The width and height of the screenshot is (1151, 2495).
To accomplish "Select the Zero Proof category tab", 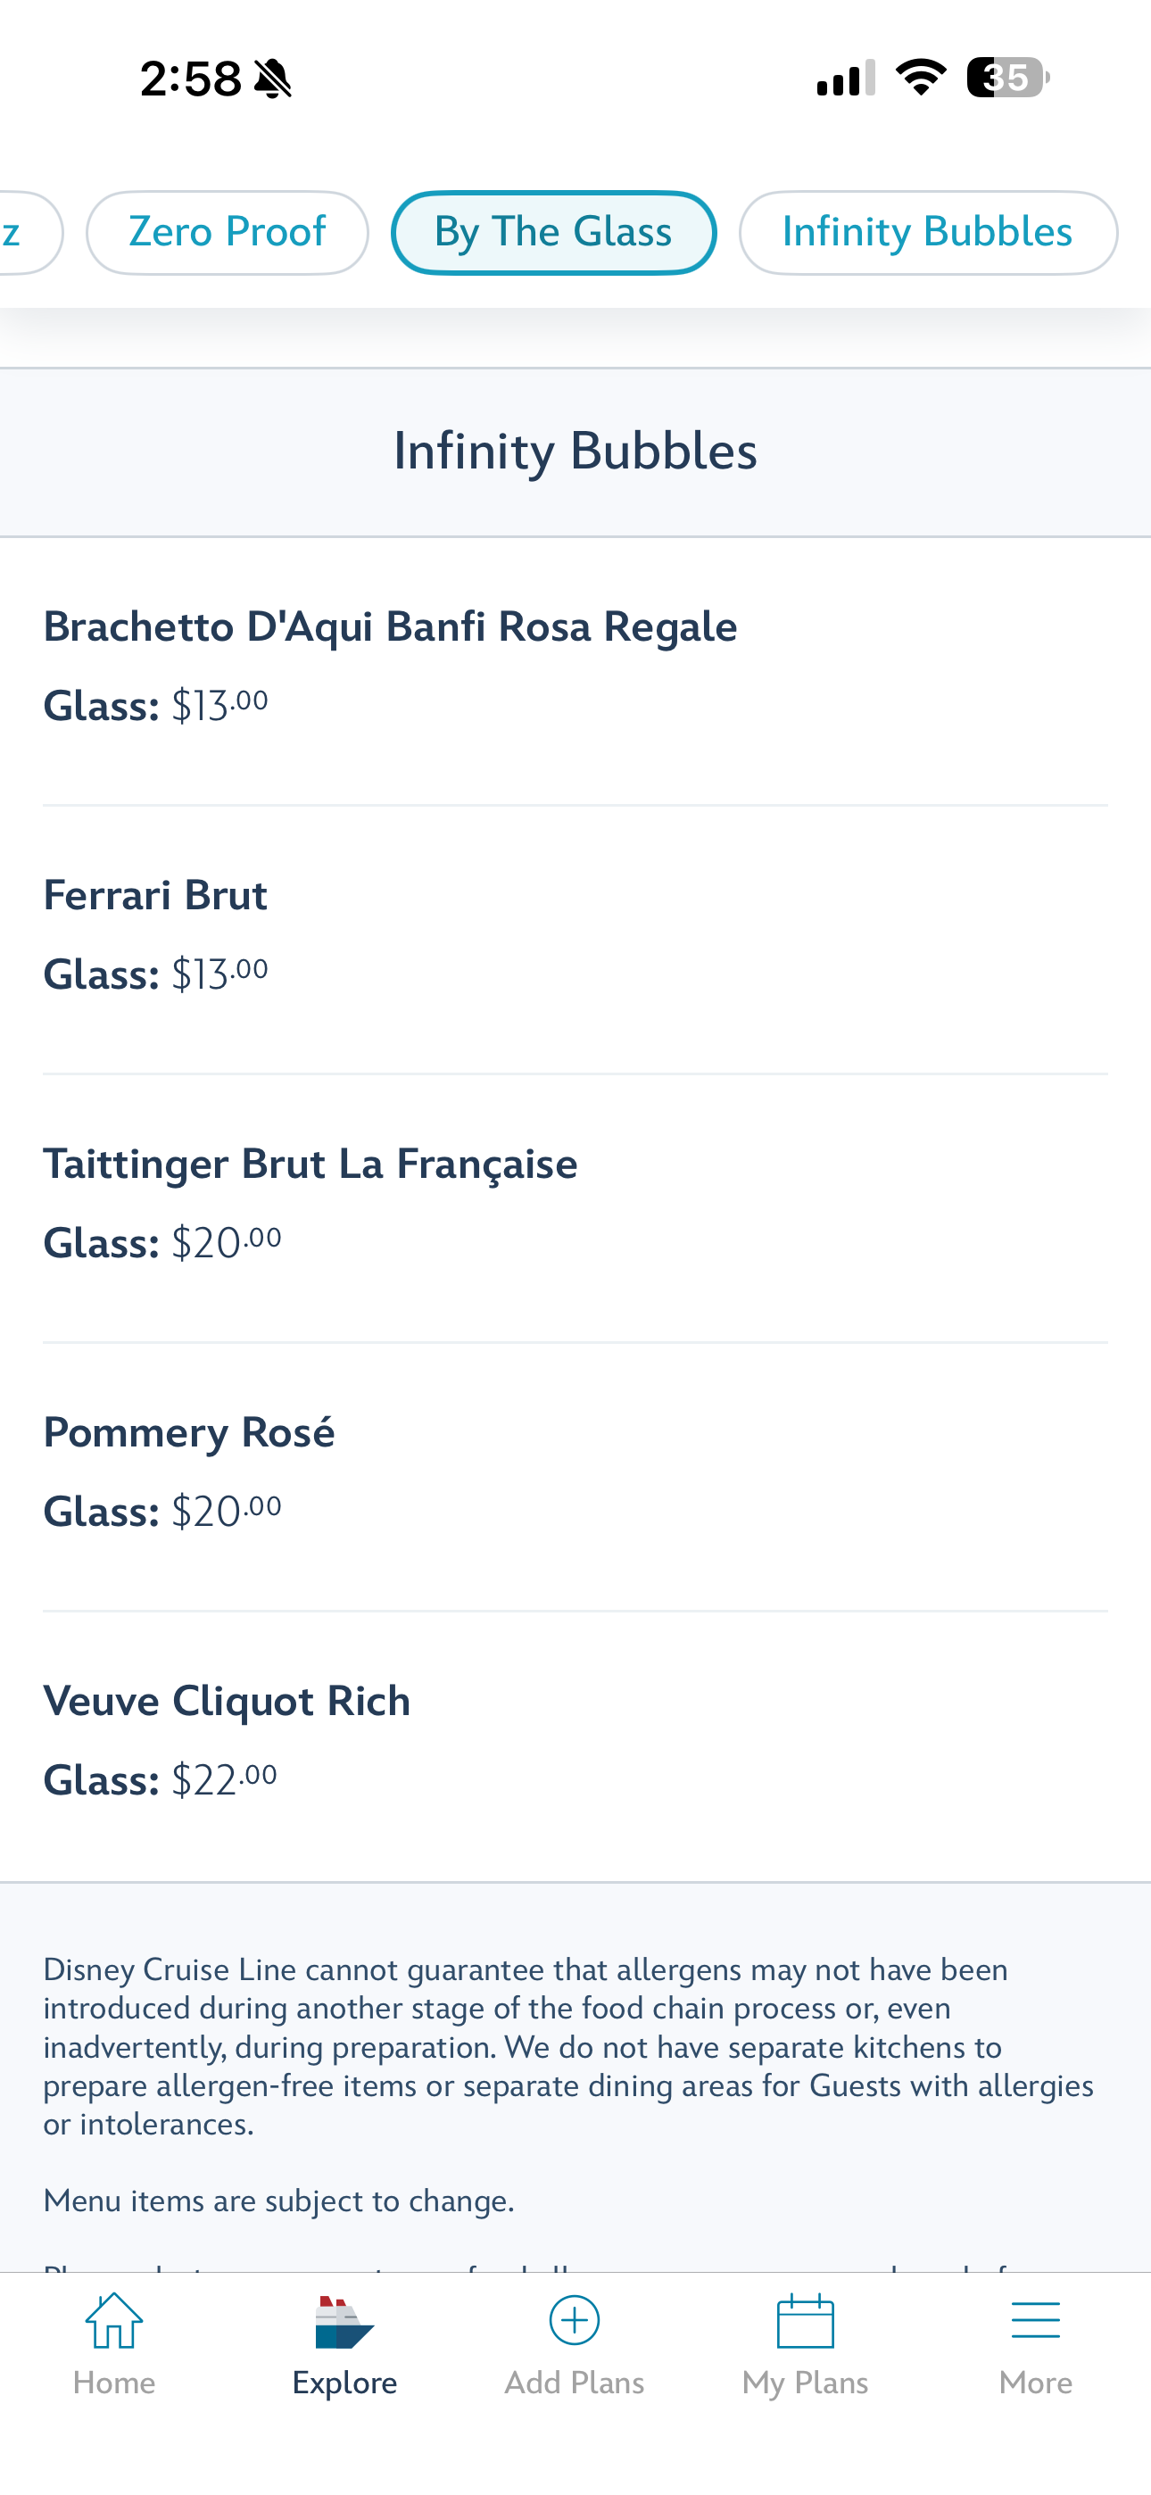I will (227, 232).
